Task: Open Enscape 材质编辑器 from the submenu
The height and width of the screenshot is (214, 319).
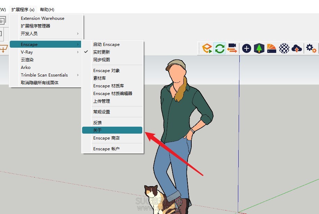Action: [x=112, y=93]
